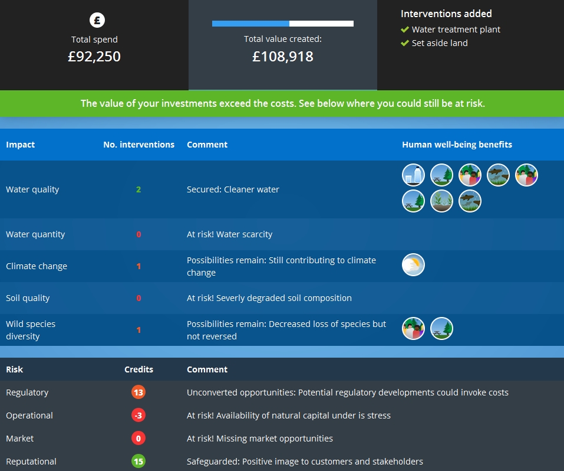
Task: Click the people icon between picnic and fish icons
Action: [x=470, y=175]
